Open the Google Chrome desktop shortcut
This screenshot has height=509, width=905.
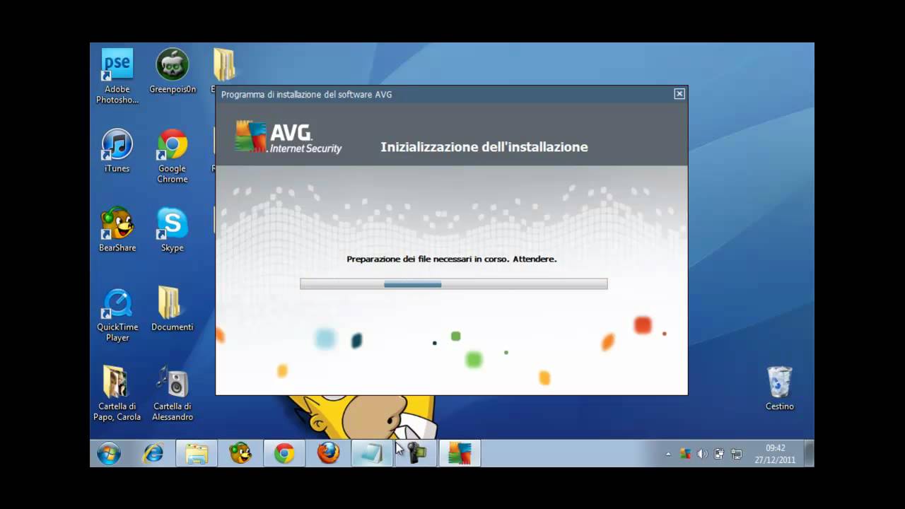click(x=173, y=156)
